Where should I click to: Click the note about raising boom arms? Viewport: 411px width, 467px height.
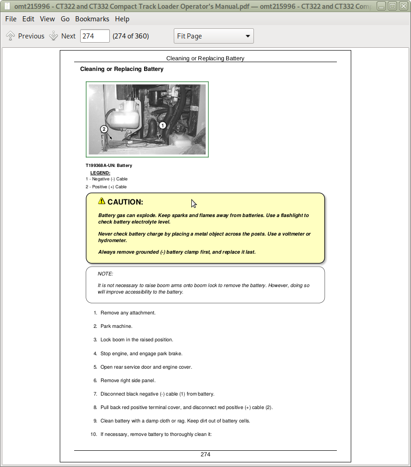click(203, 288)
